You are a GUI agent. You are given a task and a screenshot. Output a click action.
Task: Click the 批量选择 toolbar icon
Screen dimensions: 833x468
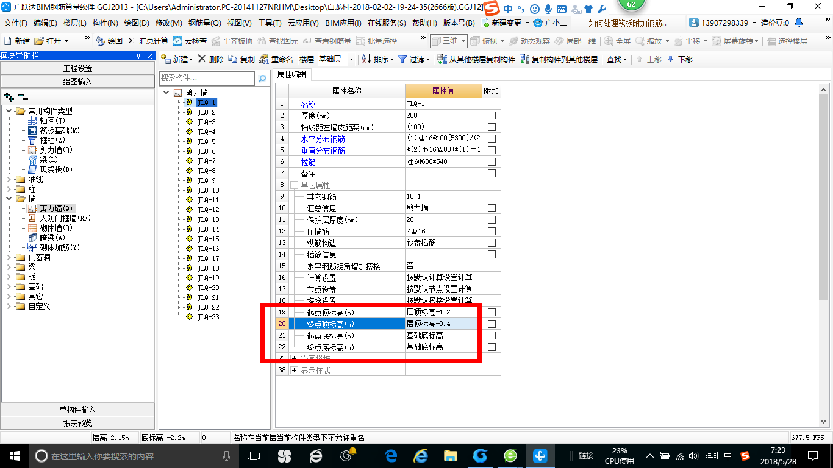click(360, 41)
